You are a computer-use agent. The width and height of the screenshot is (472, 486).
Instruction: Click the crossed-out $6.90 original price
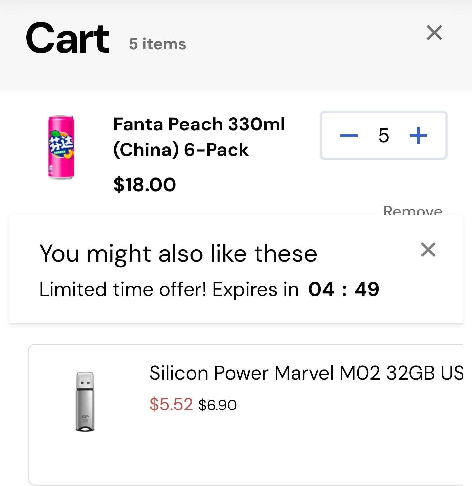tap(217, 405)
